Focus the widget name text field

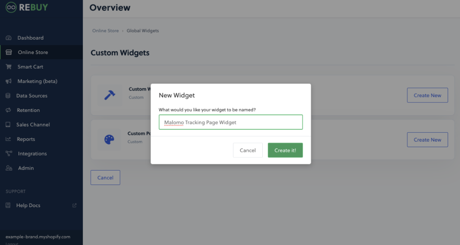pos(230,122)
